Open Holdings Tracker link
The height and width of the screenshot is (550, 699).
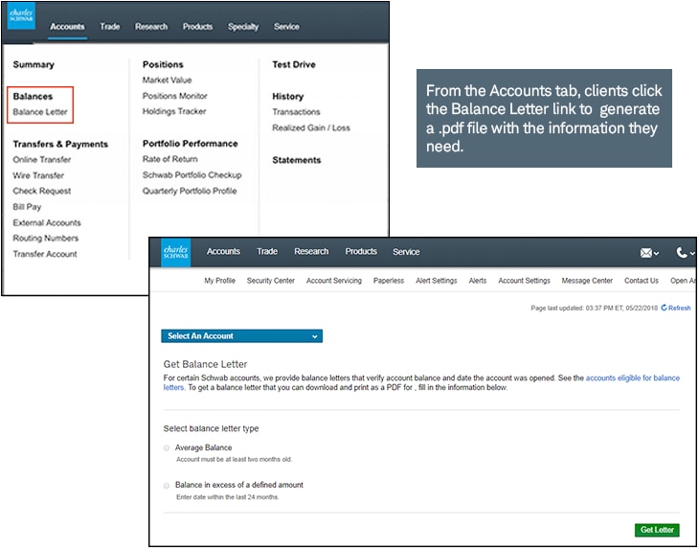174,111
